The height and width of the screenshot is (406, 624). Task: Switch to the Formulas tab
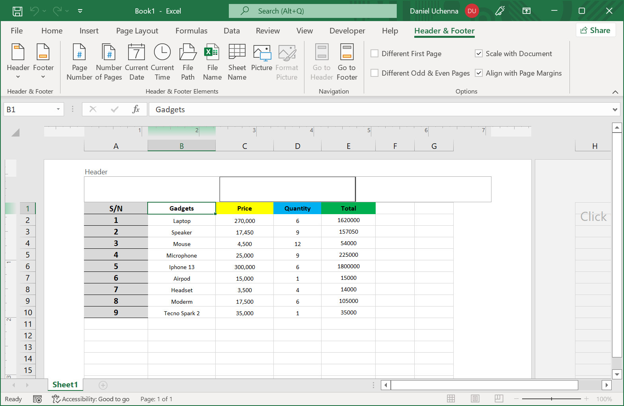[x=191, y=31]
